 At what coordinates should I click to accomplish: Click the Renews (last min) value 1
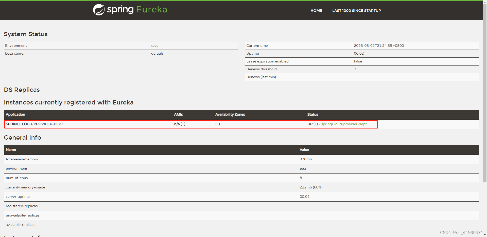355,77
